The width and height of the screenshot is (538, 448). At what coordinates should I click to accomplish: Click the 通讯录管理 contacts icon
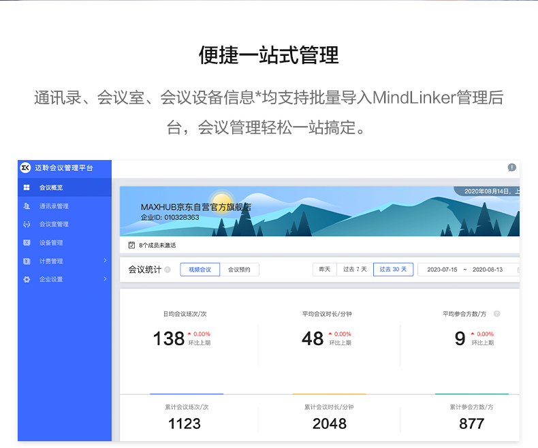[x=27, y=206]
